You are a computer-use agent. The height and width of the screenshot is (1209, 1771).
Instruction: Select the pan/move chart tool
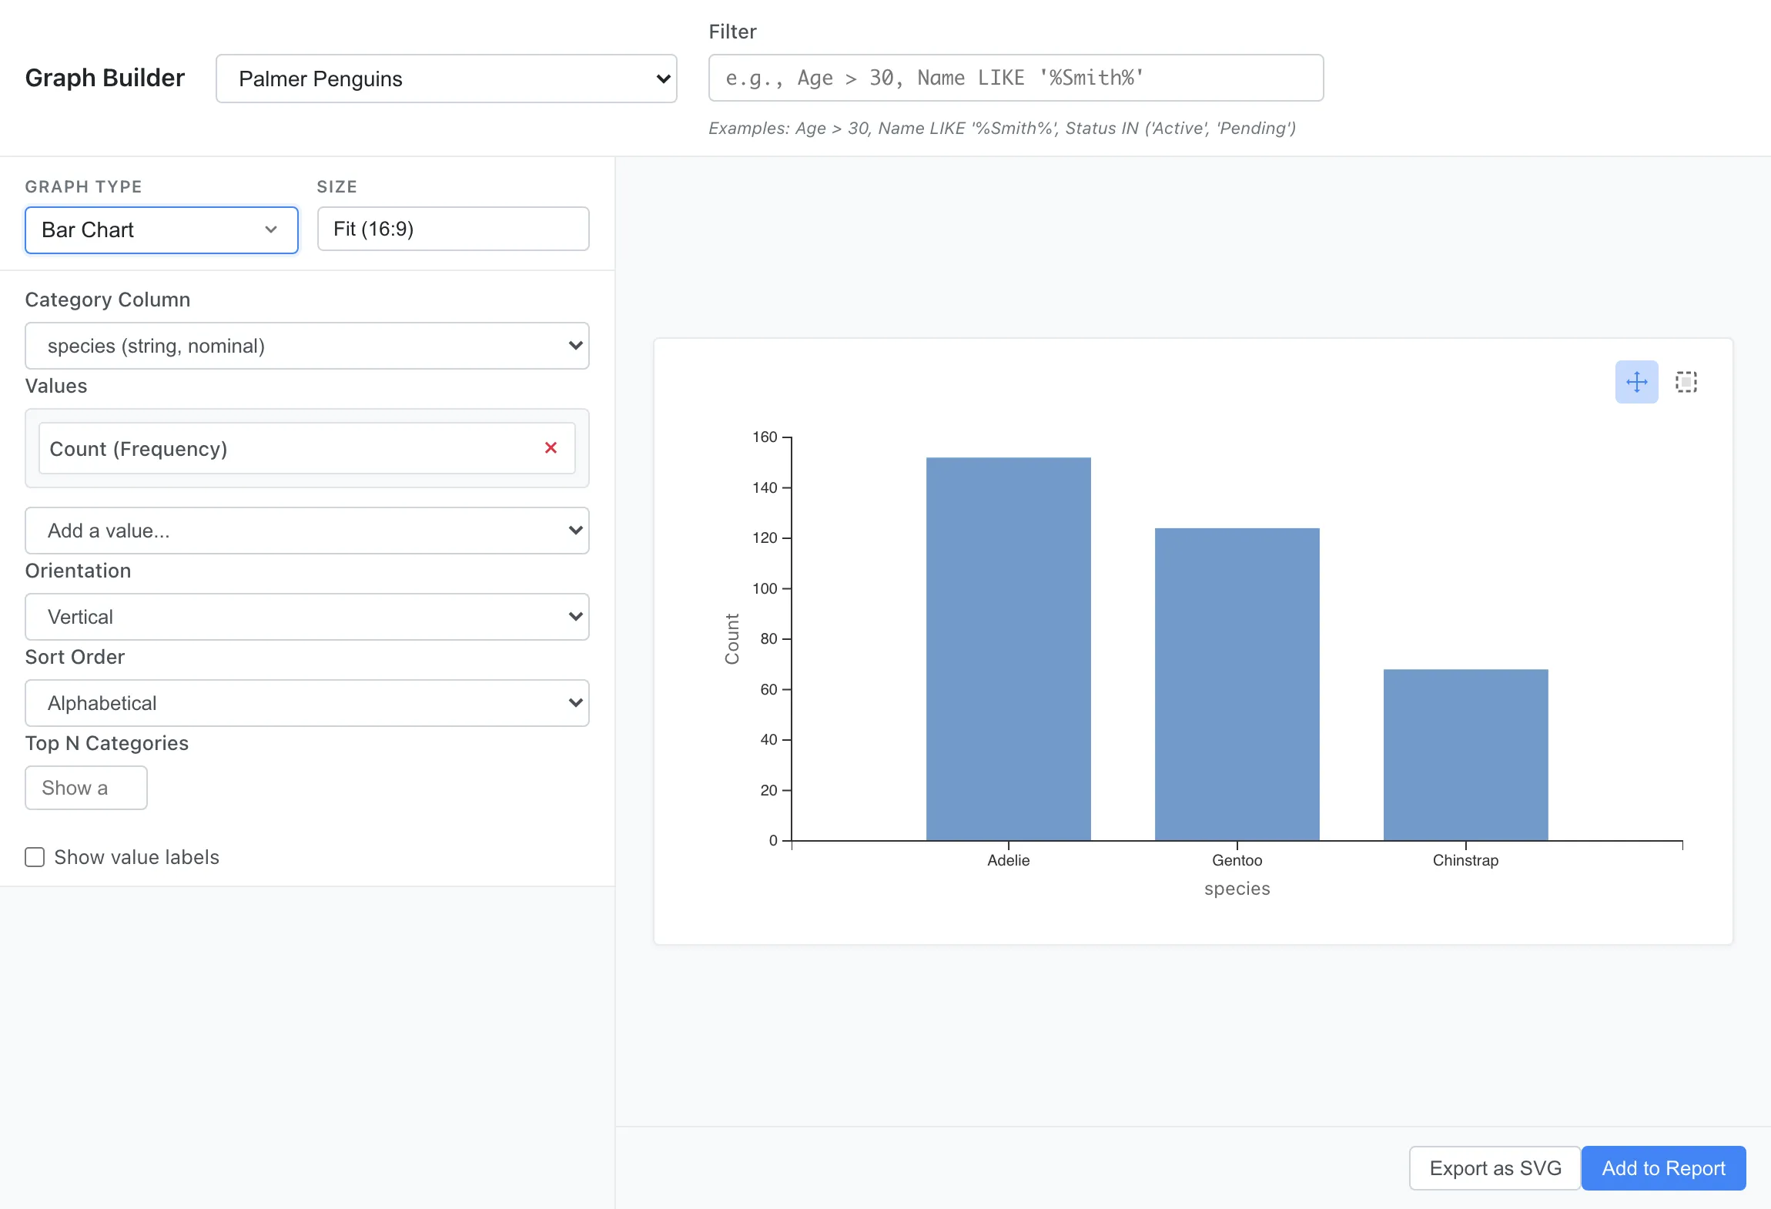[1636, 382]
